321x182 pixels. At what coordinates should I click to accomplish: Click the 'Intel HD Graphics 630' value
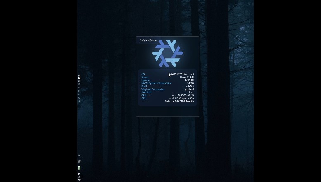click(181, 98)
